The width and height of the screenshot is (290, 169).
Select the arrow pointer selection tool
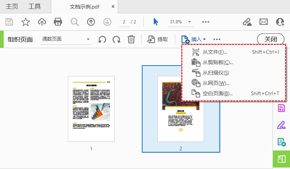(156, 22)
